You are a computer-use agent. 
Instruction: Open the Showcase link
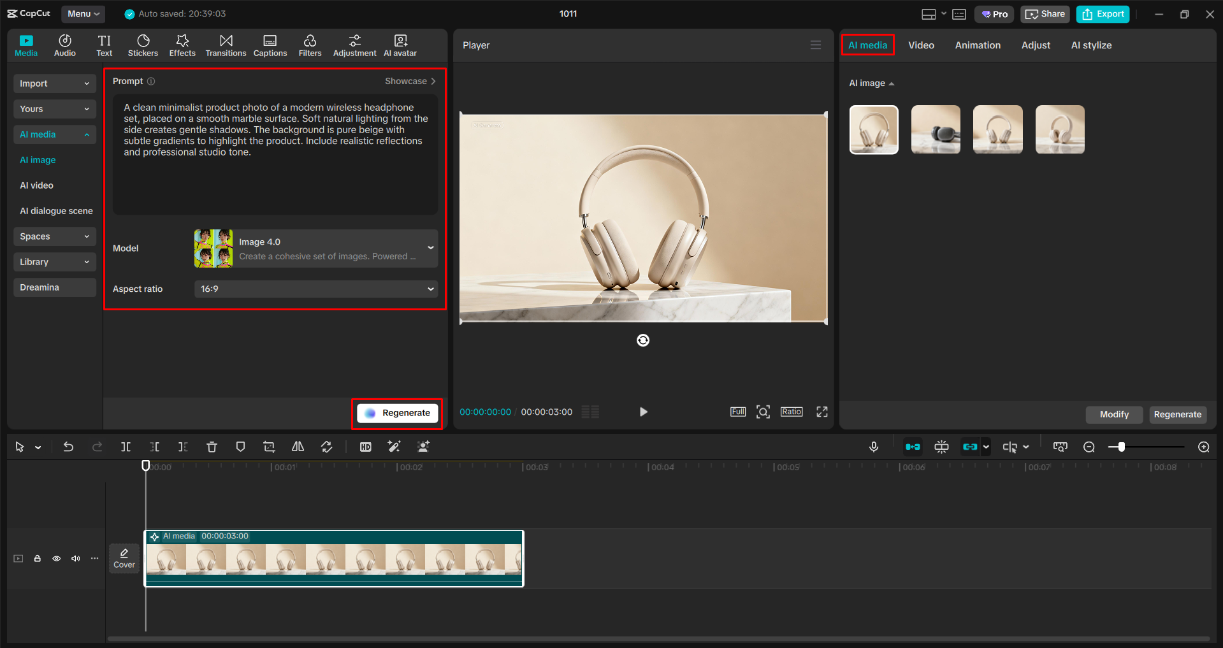coord(409,81)
